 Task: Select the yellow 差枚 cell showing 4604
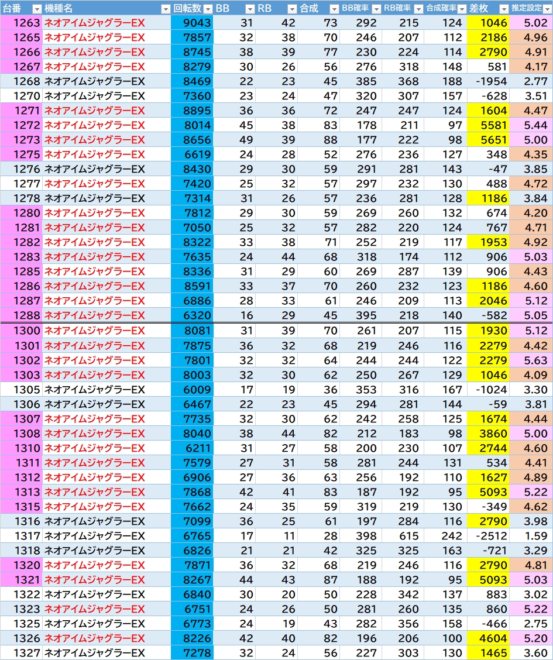coord(488,638)
